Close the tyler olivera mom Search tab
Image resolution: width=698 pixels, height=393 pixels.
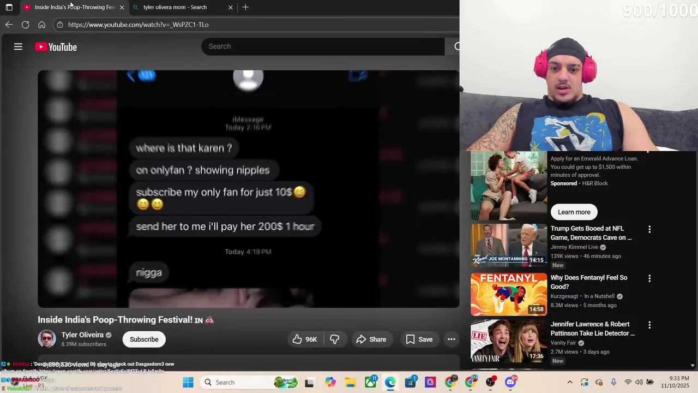coord(231,7)
